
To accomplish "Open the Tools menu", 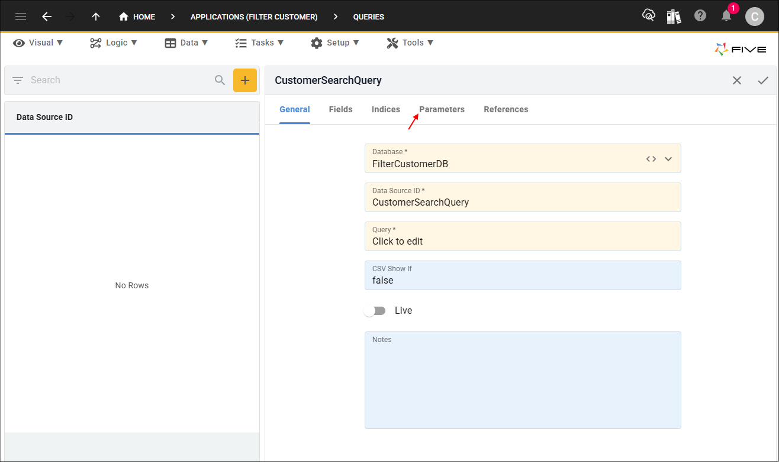I will click(x=410, y=43).
